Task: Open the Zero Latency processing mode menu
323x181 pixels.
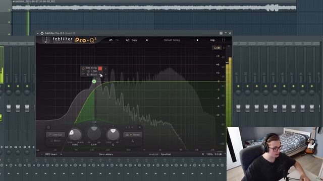Action: pos(106,154)
